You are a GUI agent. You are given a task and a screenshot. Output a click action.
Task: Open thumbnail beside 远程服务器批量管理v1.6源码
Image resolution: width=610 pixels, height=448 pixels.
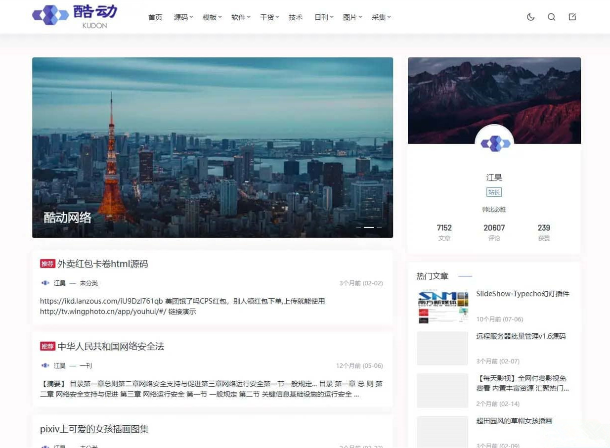tap(442, 348)
